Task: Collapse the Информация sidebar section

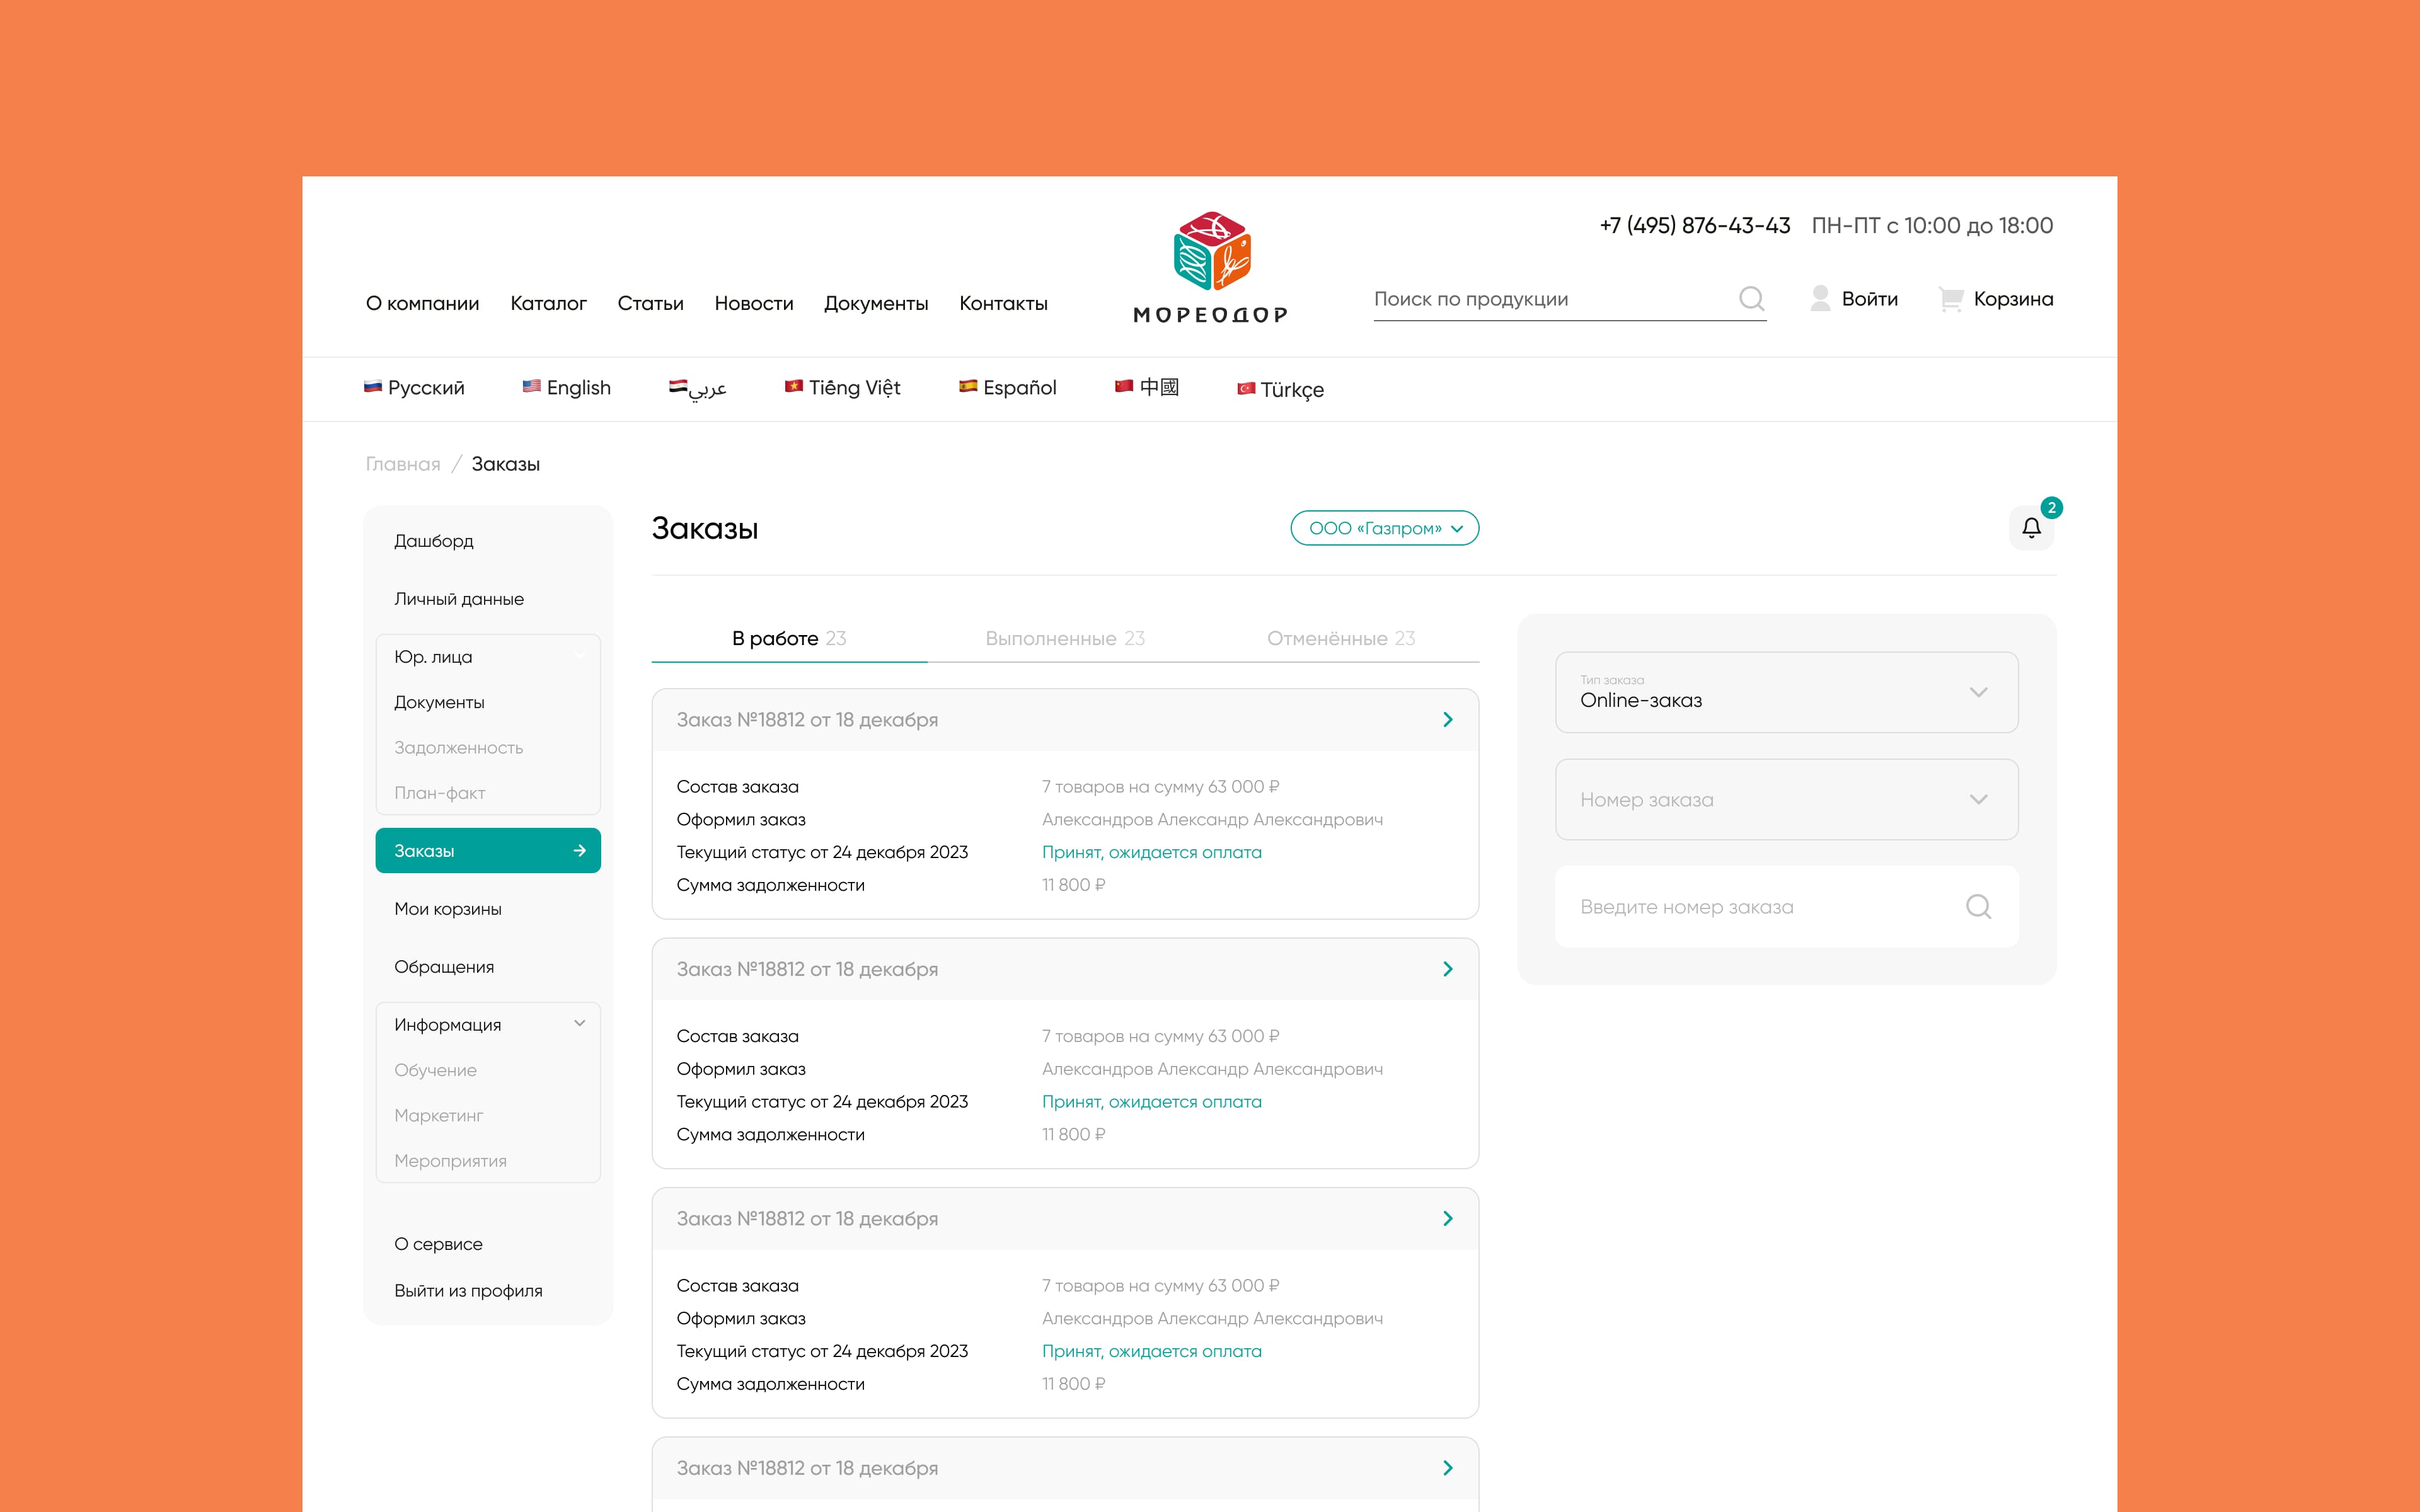Action: pyautogui.click(x=580, y=1024)
